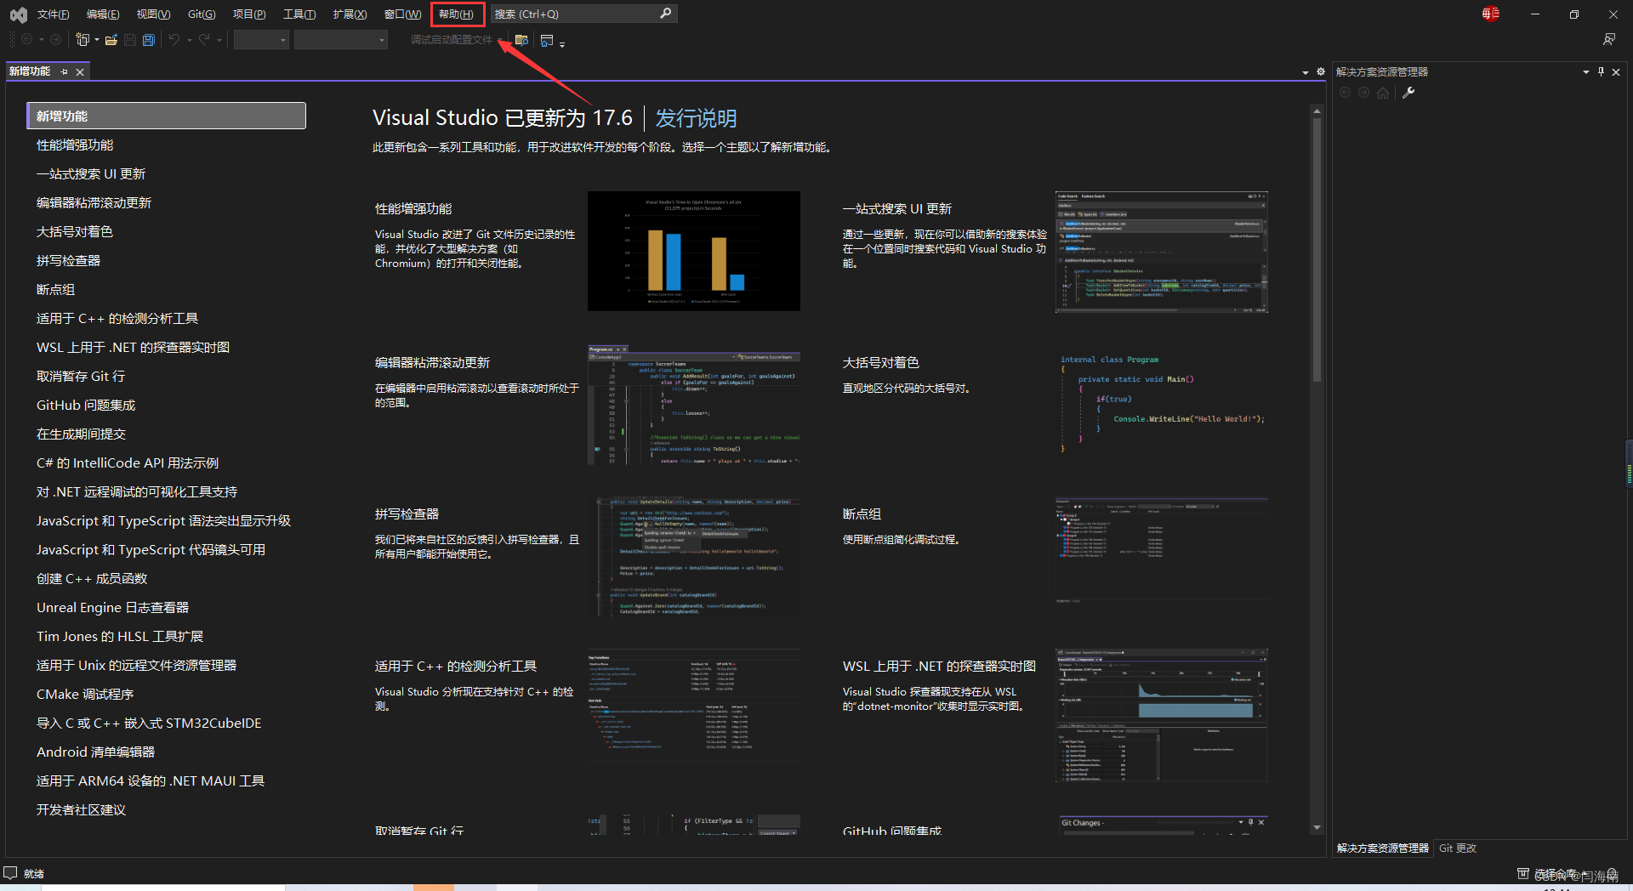Click the window layout icon in toolbar
Viewport: 1633px width, 891px height.
coord(547,40)
